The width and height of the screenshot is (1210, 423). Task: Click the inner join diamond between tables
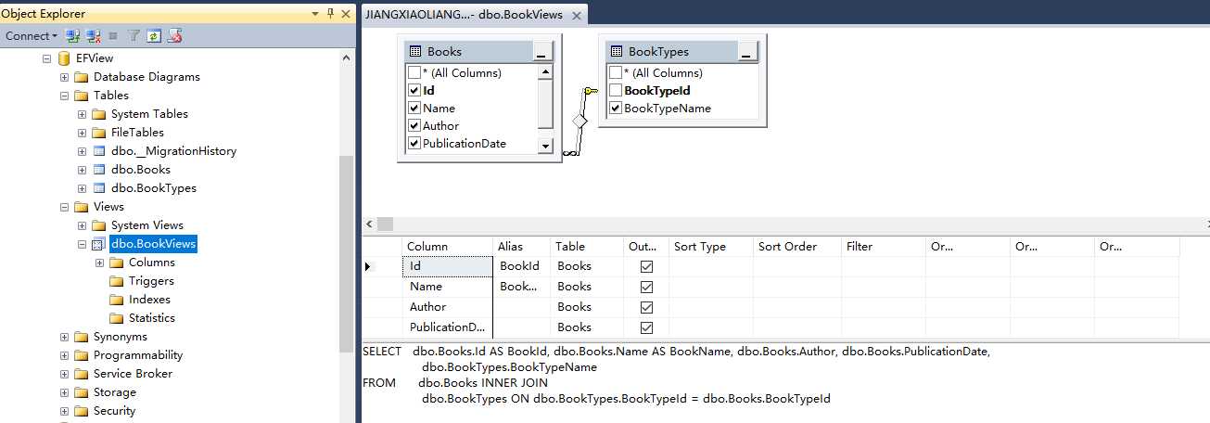[x=580, y=121]
